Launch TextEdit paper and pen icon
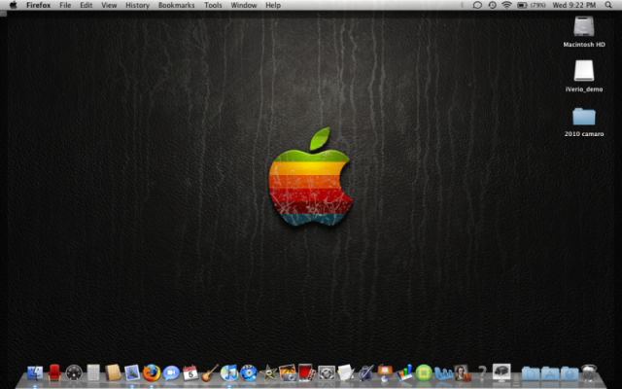Screen dimensions: 622x389 (x=346, y=372)
